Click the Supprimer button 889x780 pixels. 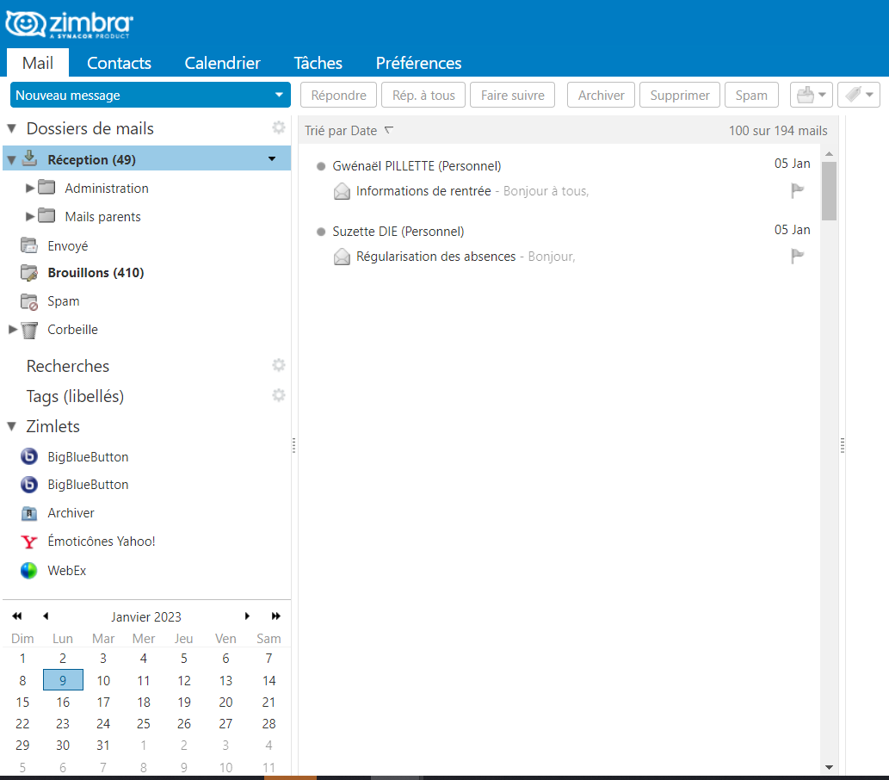679,96
